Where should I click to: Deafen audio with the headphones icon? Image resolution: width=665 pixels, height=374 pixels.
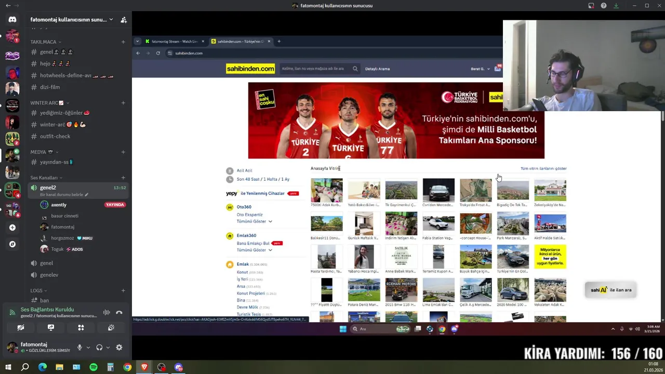[99, 348]
